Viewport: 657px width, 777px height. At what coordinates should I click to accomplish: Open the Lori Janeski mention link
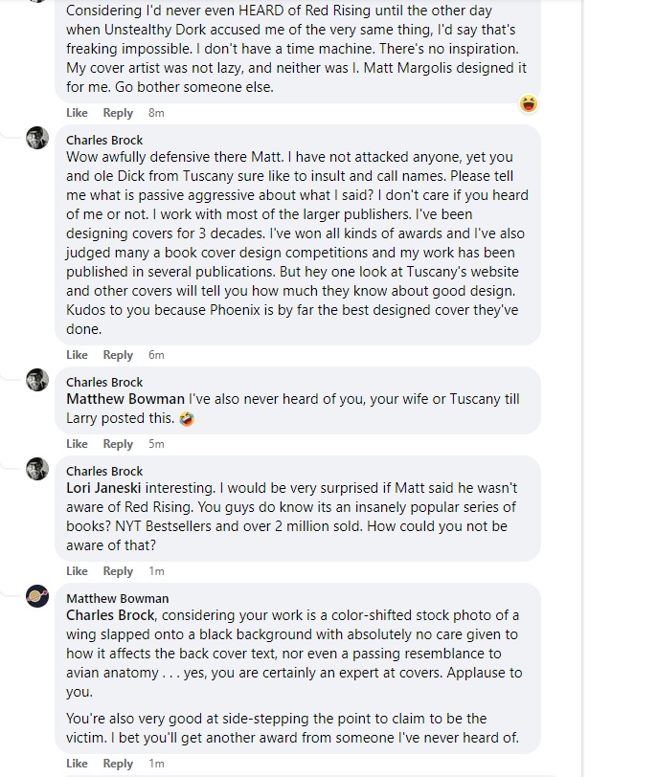(x=104, y=488)
